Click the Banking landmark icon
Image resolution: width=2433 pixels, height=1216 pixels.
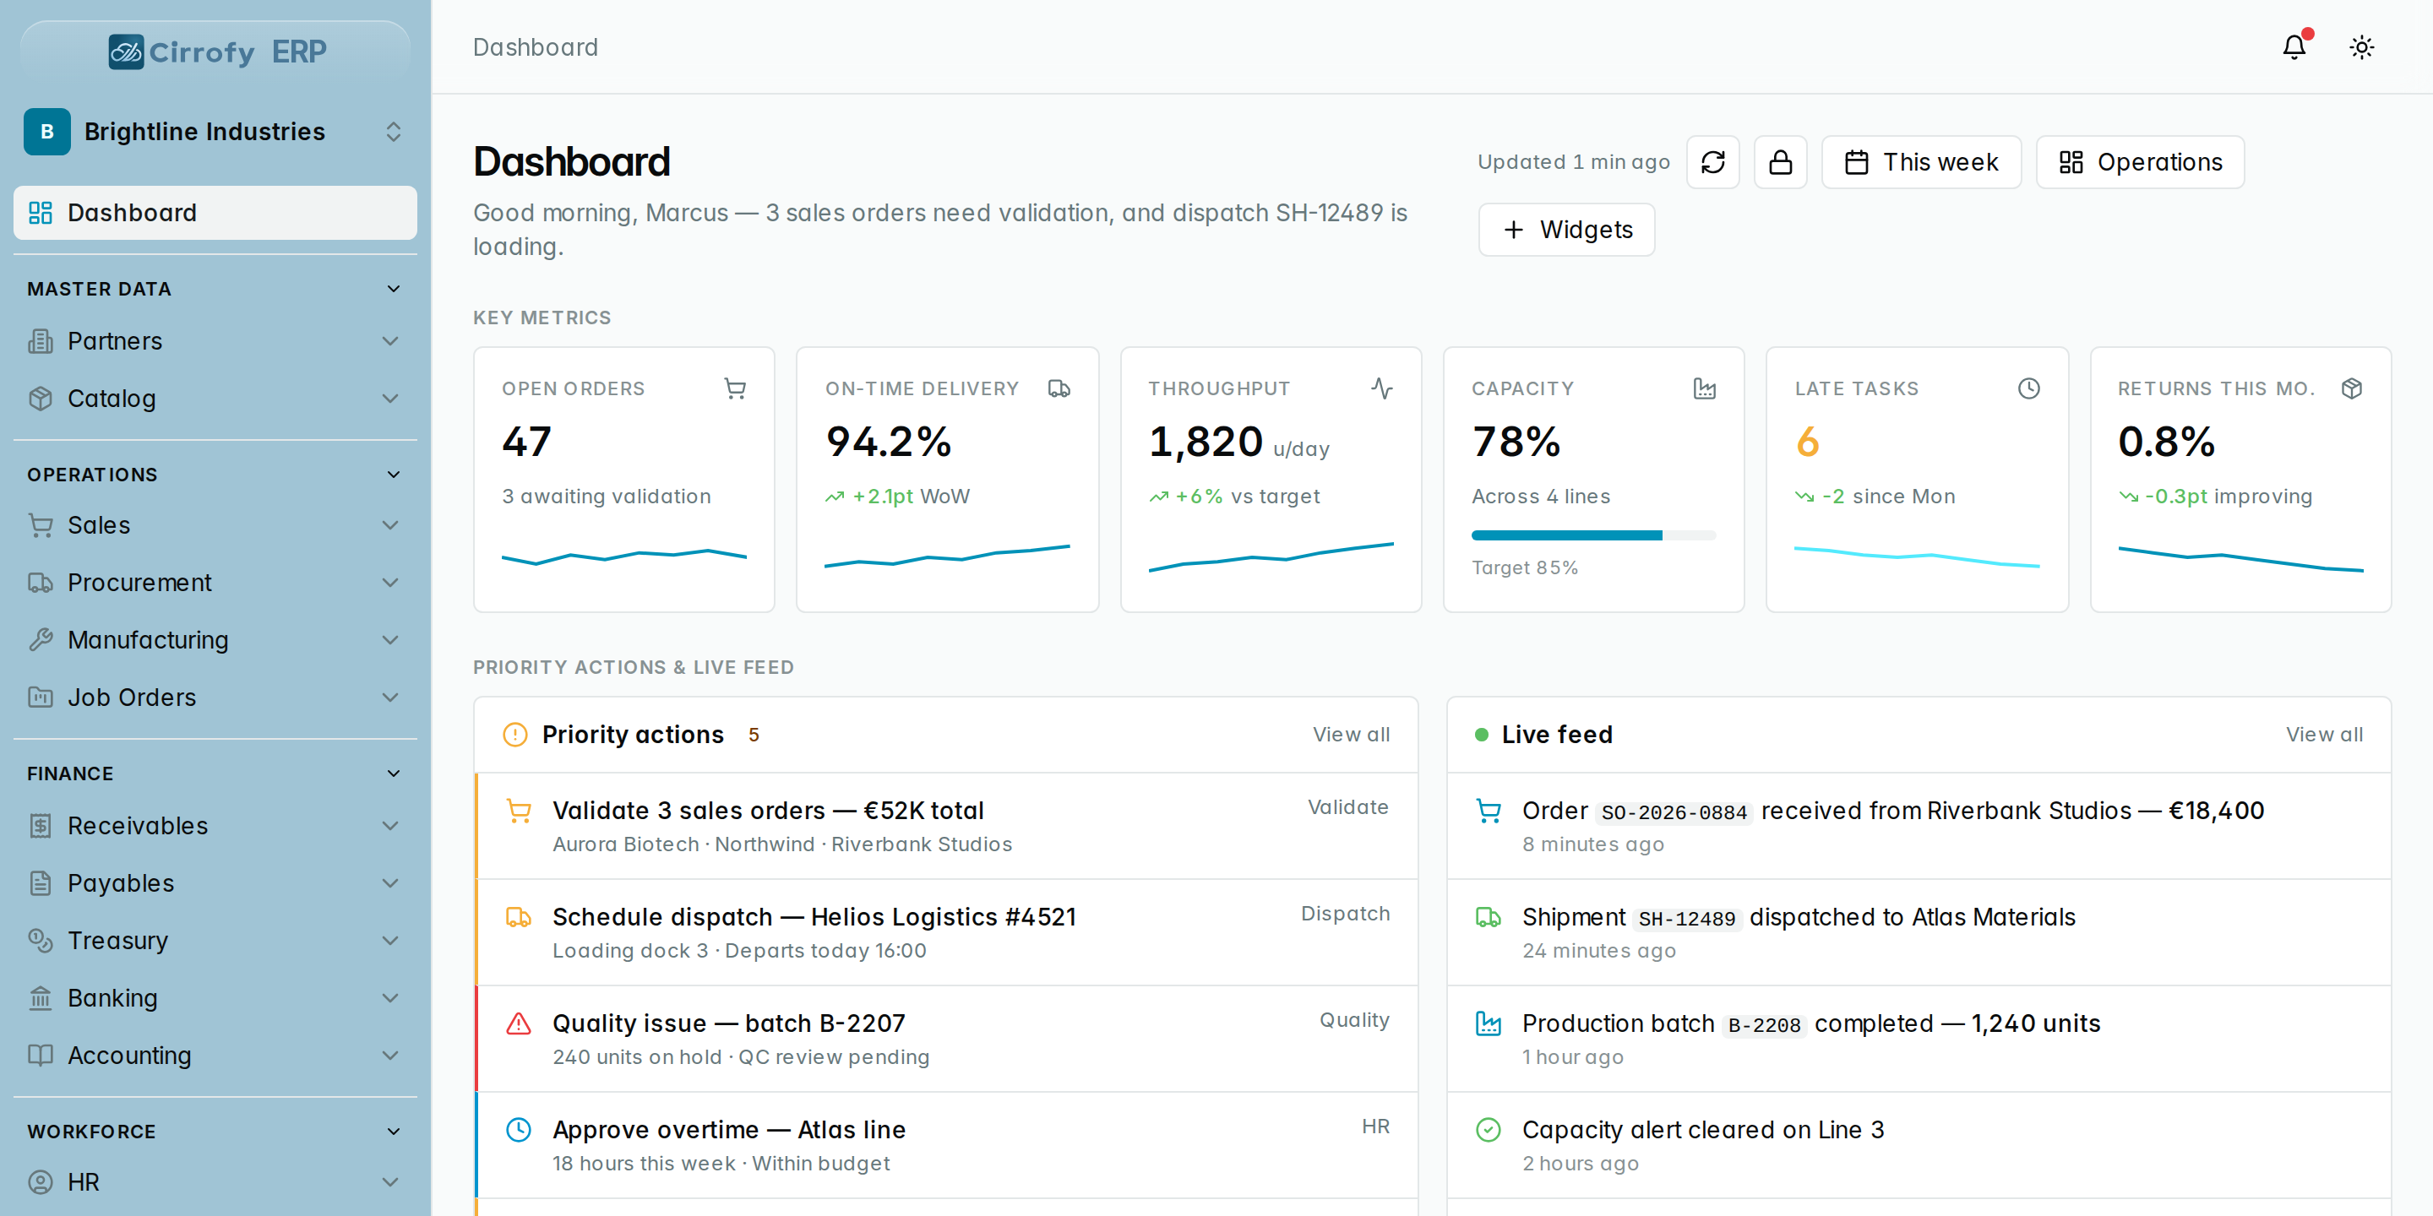pos(41,998)
